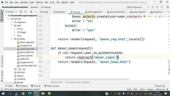Click Add Configuration button

[x=135, y=7]
